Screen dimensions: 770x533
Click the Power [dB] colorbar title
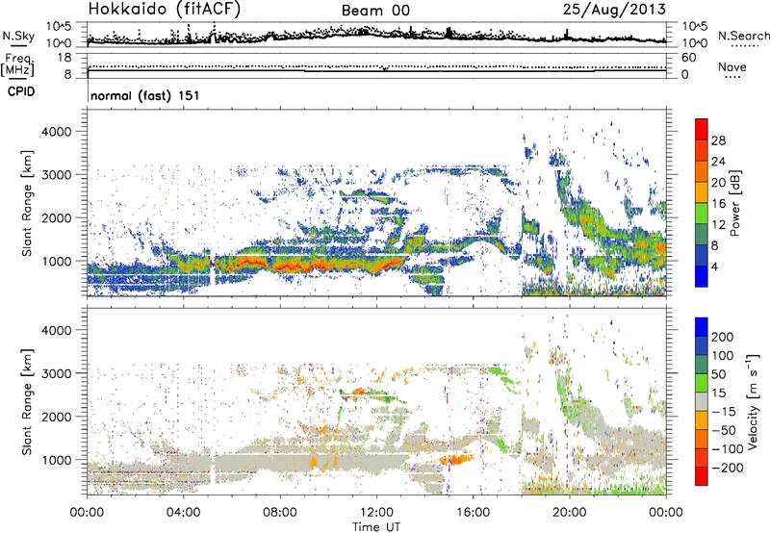(734, 203)
